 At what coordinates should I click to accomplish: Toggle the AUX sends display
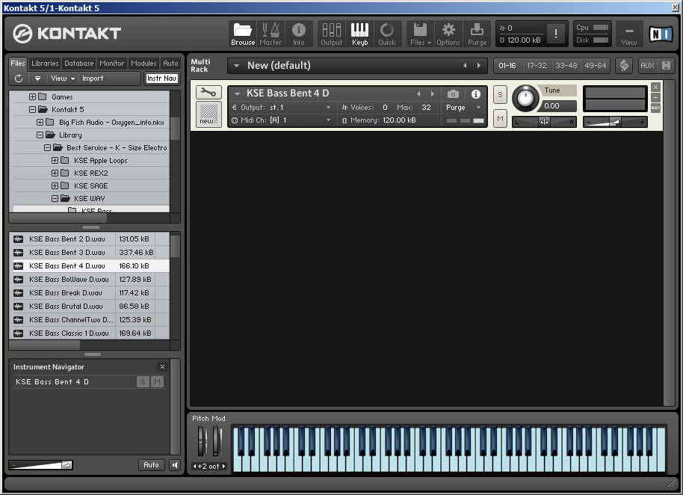(x=647, y=66)
